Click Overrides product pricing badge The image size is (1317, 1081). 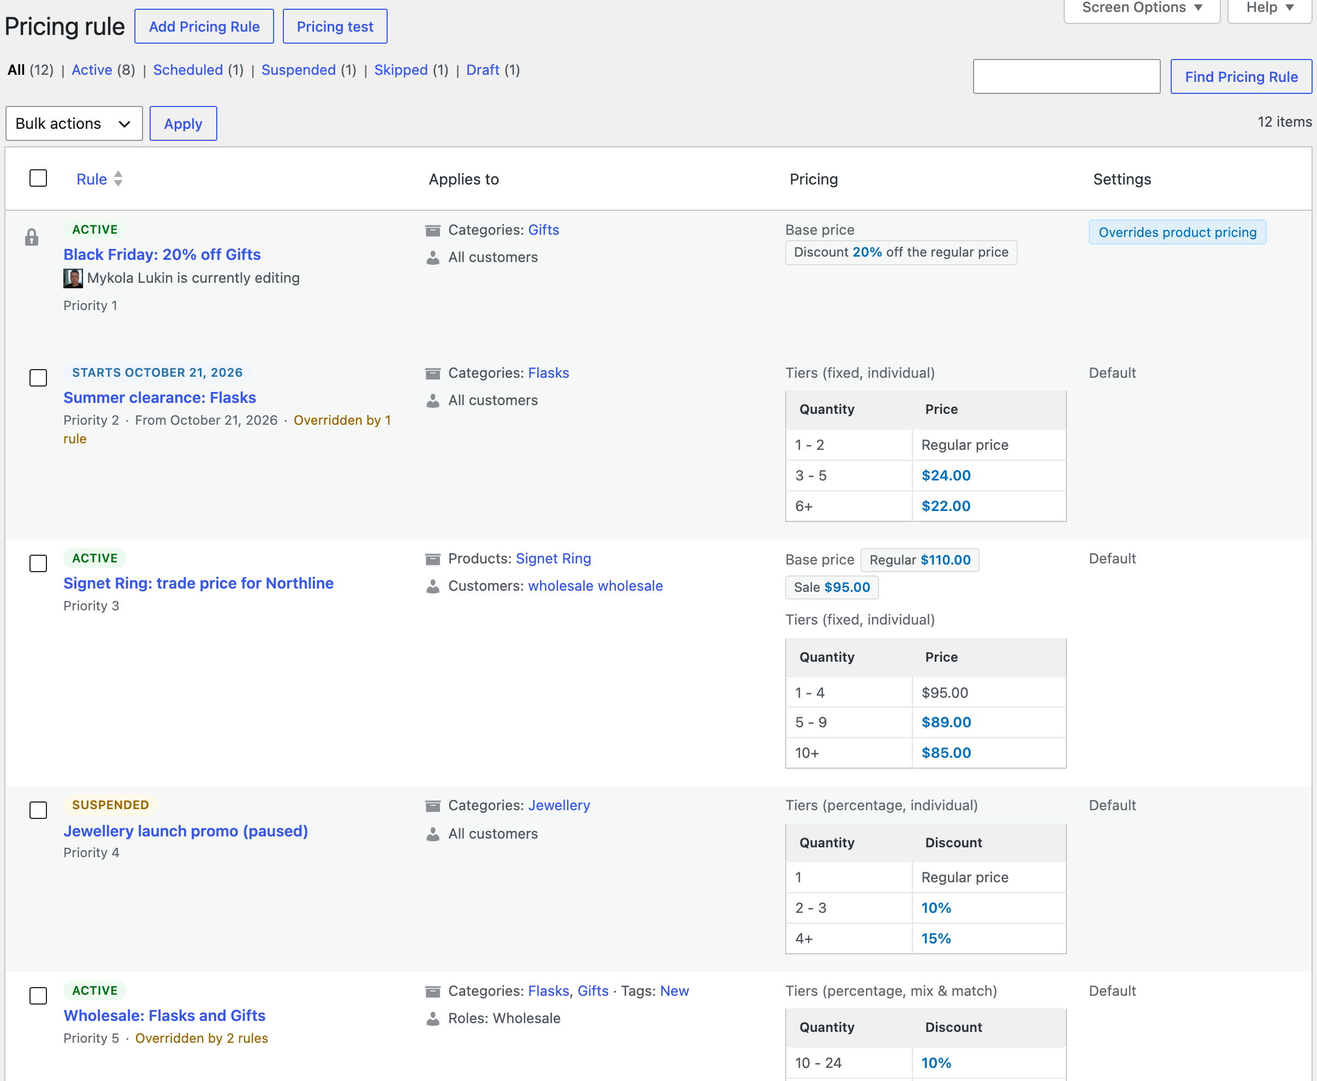[x=1178, y=232]
